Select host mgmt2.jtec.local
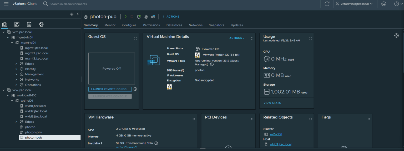 tap(37, 53)
